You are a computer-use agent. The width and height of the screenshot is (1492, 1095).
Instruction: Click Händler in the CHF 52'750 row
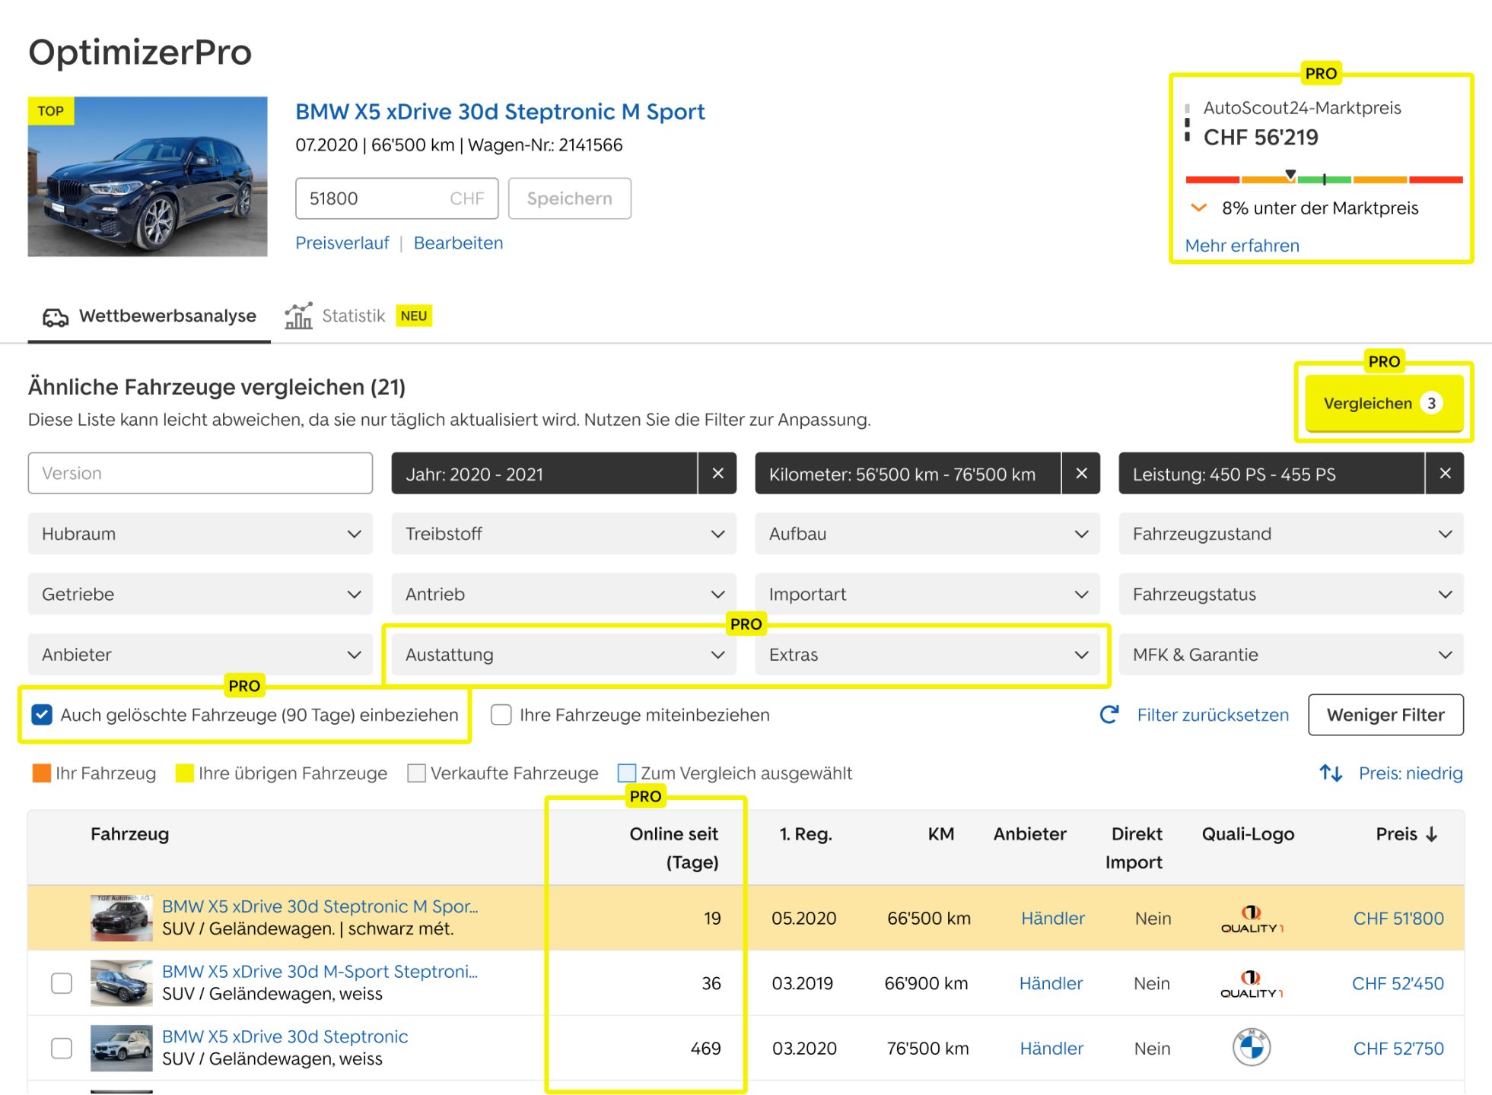pos(1051,1049)
